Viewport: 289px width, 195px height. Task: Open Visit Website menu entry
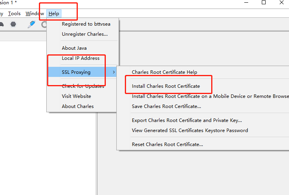pyautogui.click(x=76, y=96)
